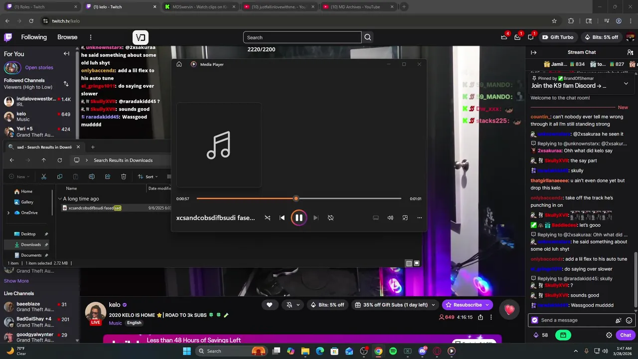Click Share in File Explorer toolbar
The height and width of the screenshot is (359, 638).
coord(108,177)
